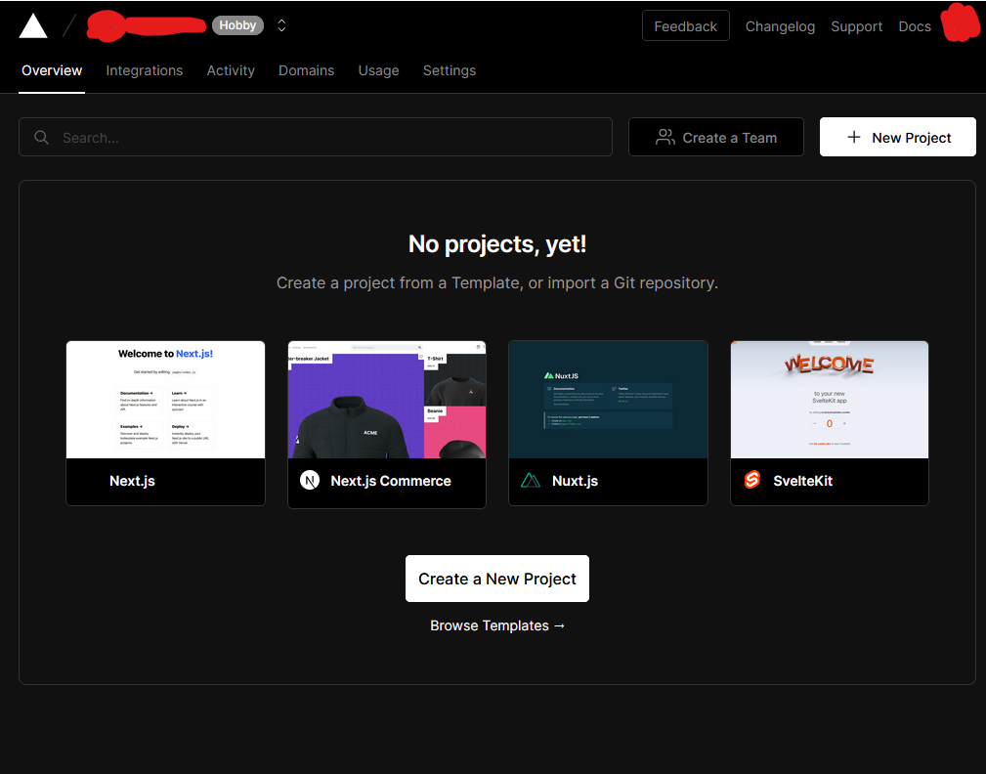Open the Usage tab
The width and height of the screenshot is (986, 774).
[378, 70]
